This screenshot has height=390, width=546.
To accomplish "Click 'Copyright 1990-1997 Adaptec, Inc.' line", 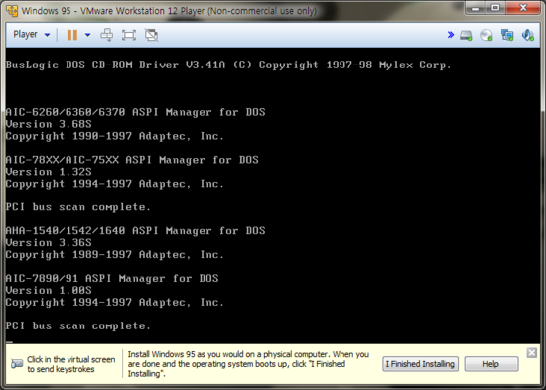I will tap(114, 136).
